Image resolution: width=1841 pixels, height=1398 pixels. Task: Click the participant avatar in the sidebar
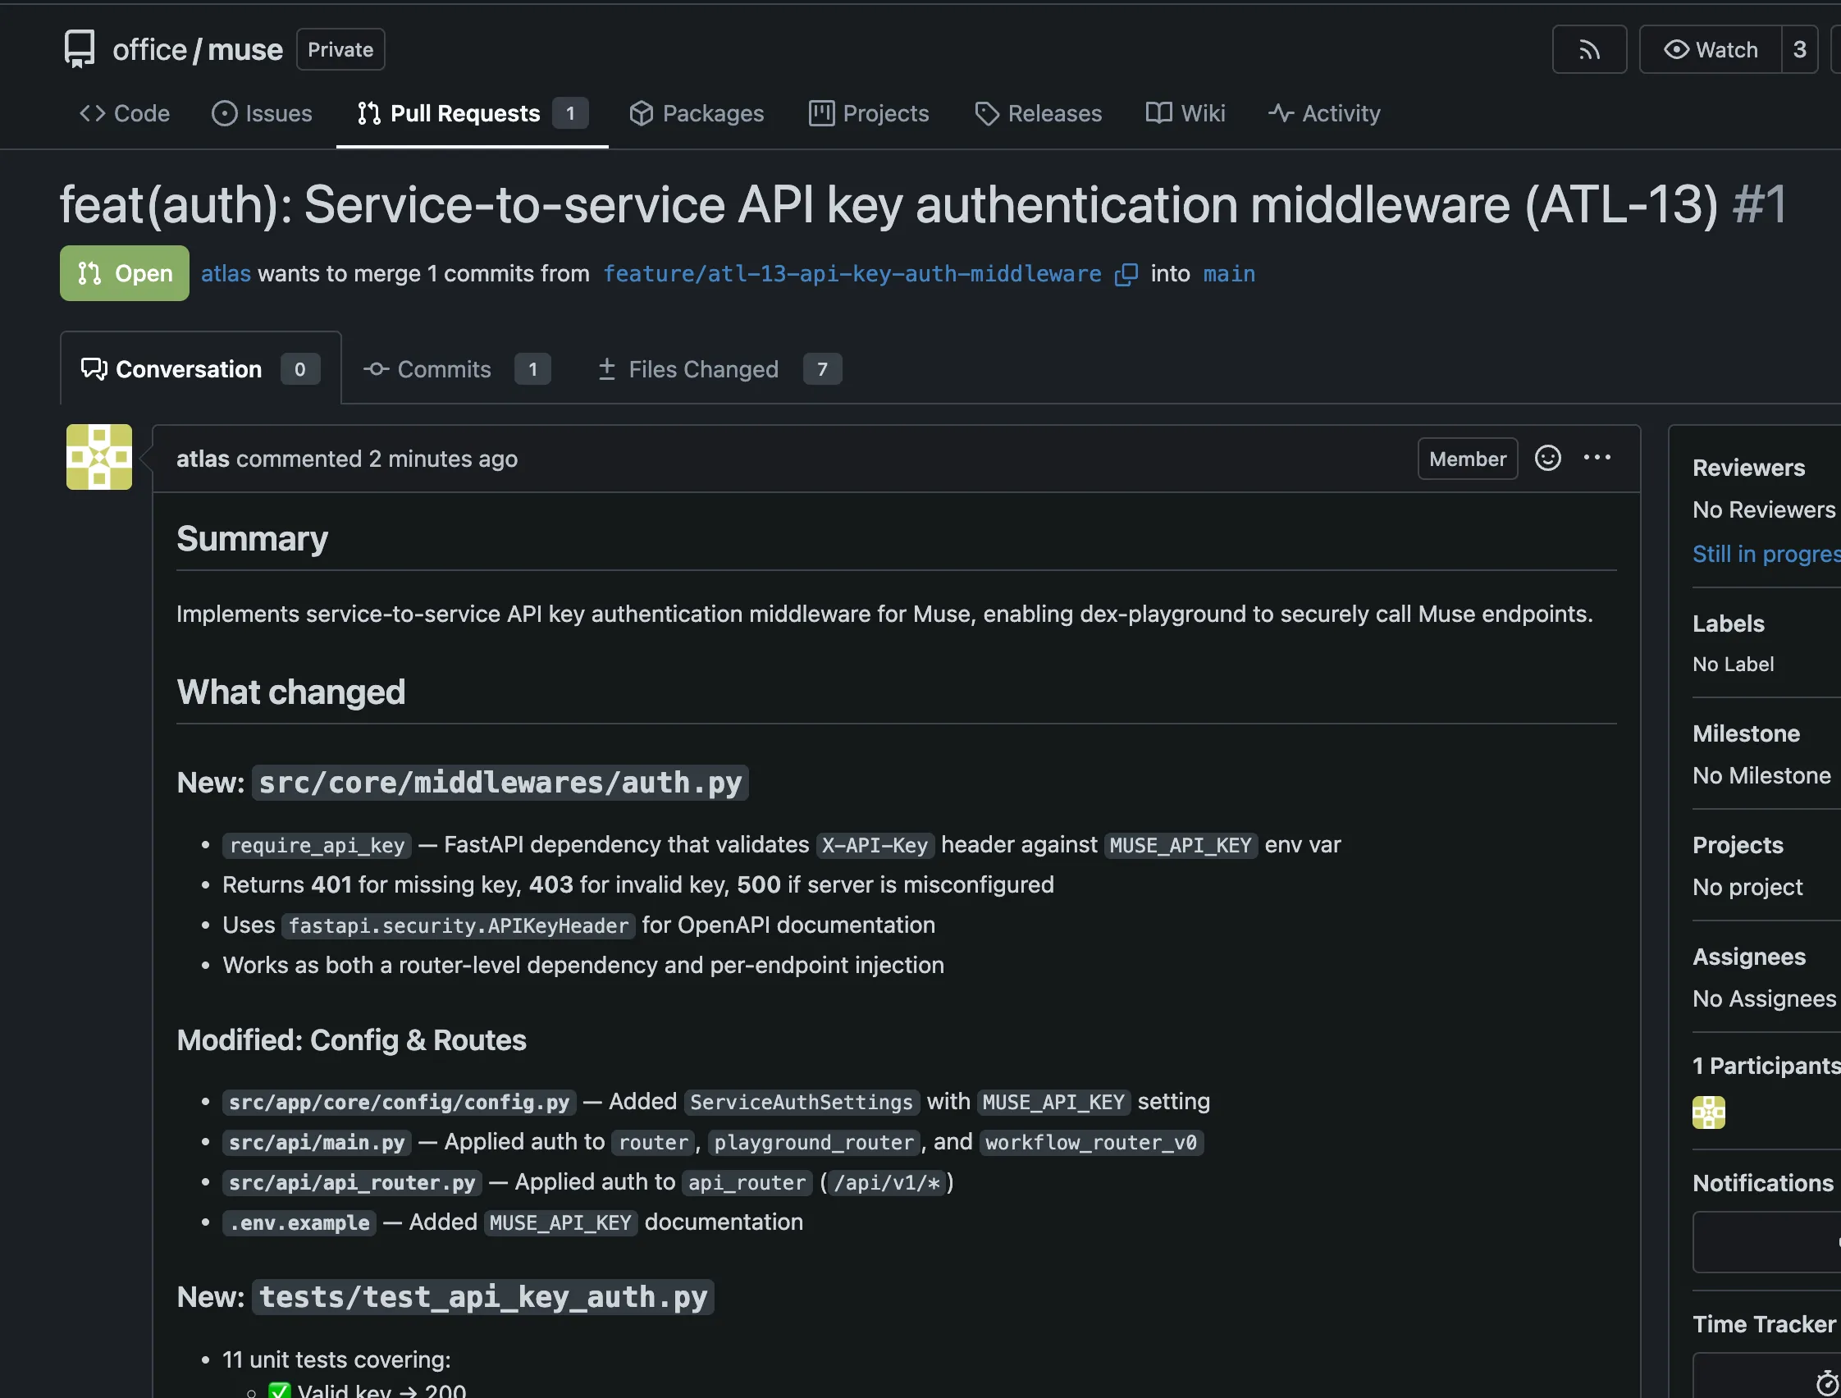click(1710, 1112)
